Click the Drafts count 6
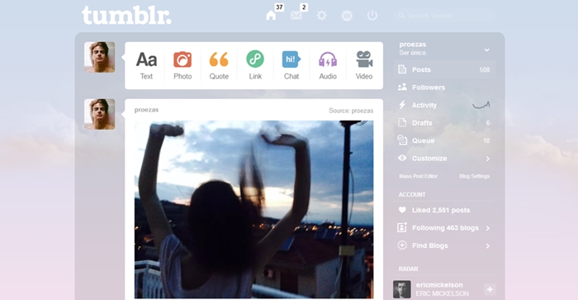578x300 pixels. click(488, 123)
